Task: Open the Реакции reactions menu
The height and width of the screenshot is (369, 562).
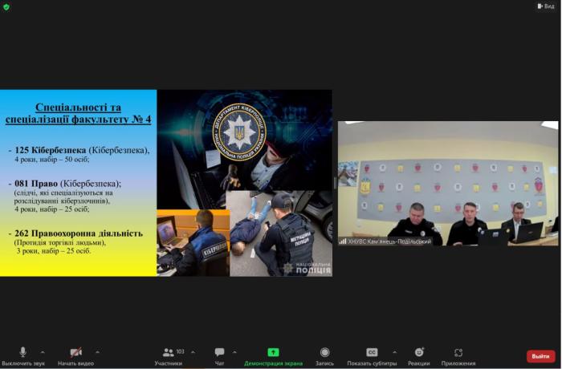Action: coord(418,353)
